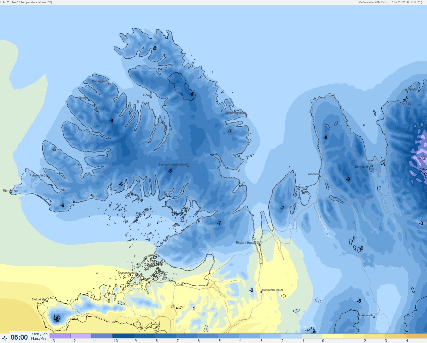Click the 0 legend scale number
The height and width of the screenshot is (343, 427).
pyautogui.click(x=323, y=341)
